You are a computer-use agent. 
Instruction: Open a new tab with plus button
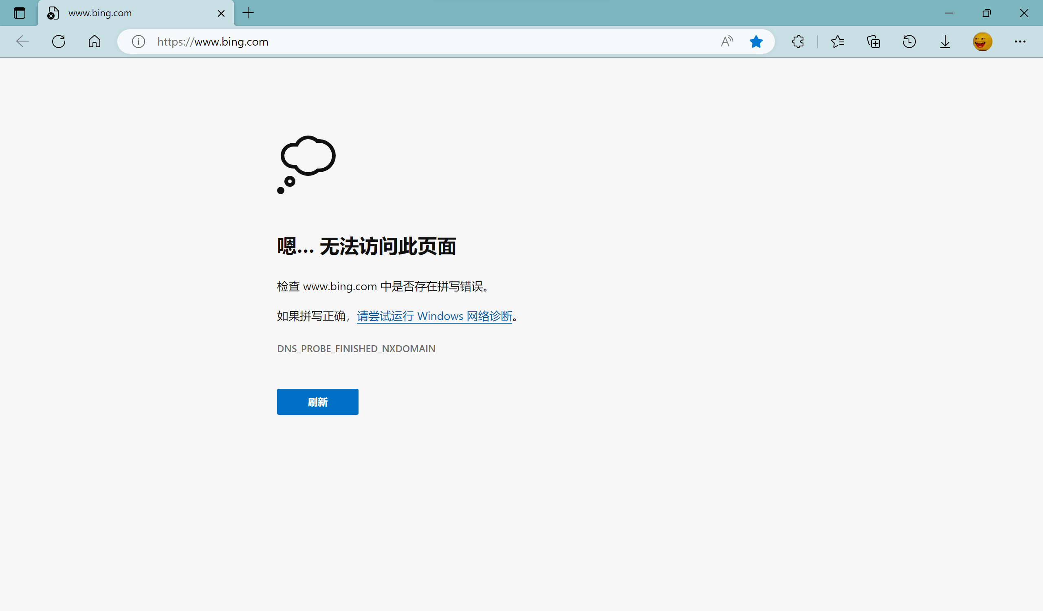[x=248, y=13]
